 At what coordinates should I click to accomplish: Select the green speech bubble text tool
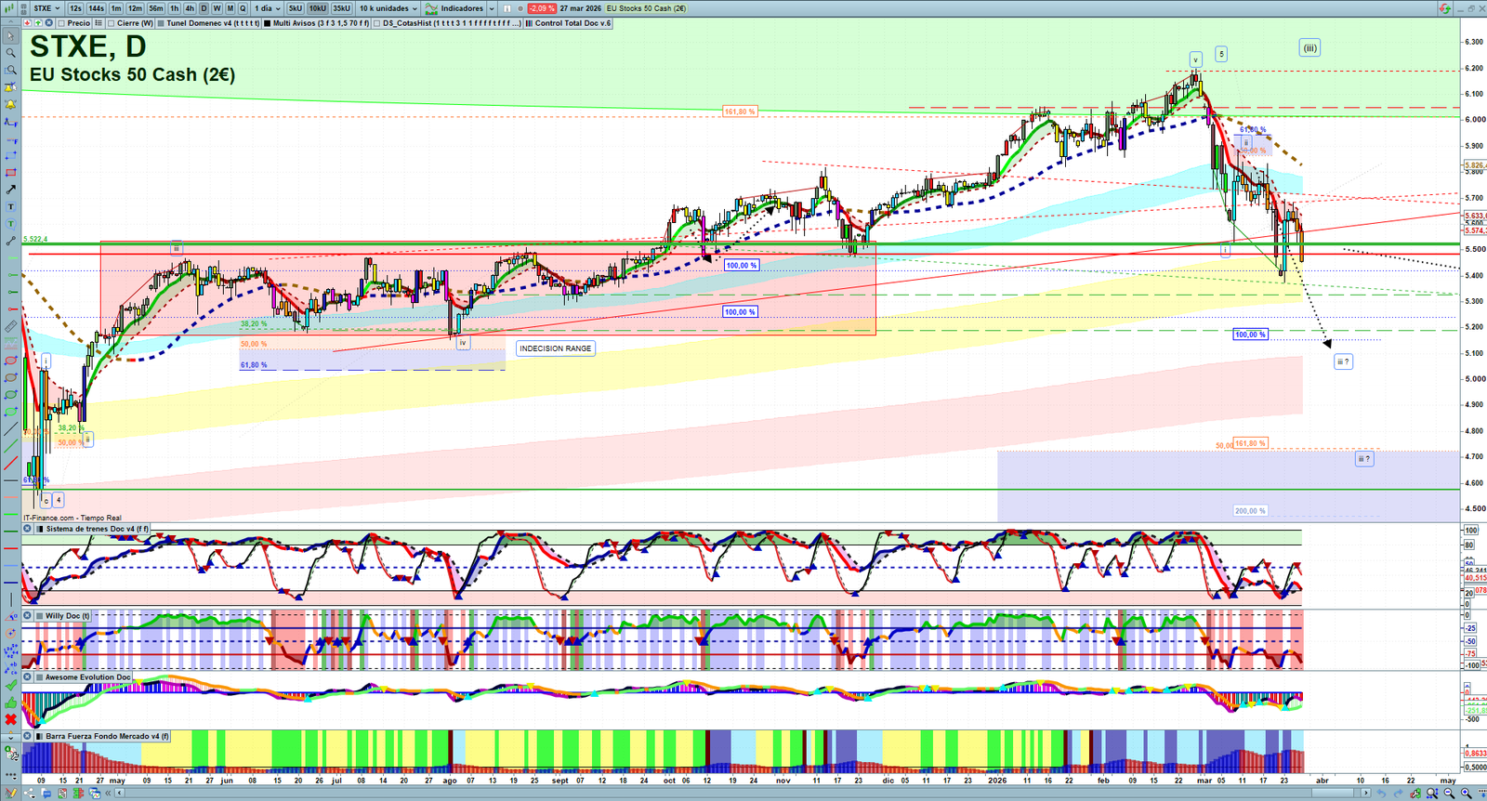click(x=10, y=224)
